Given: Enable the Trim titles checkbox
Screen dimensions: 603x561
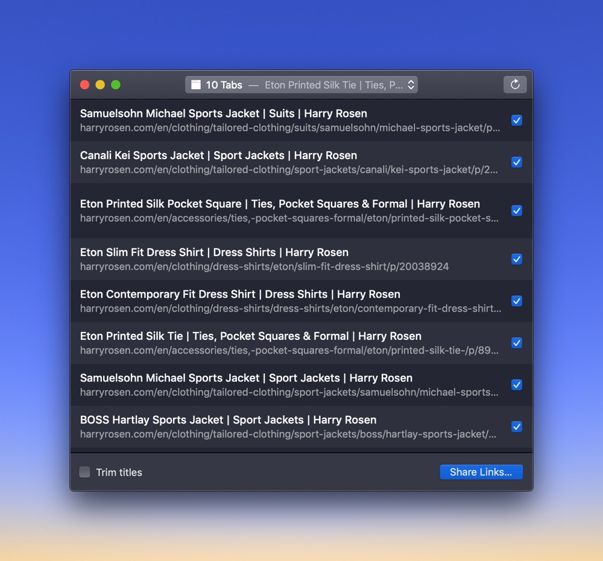Looking at the screenshot, I should [x=84, y=472].
